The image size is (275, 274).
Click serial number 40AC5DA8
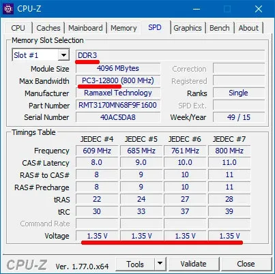click(x=118, y=117)
